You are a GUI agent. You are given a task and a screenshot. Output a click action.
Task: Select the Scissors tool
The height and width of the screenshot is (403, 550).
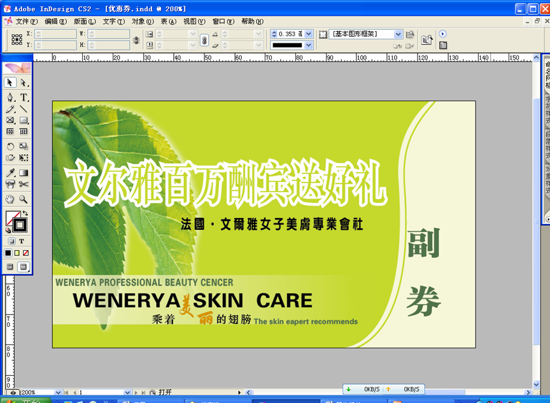click(24, 185)
